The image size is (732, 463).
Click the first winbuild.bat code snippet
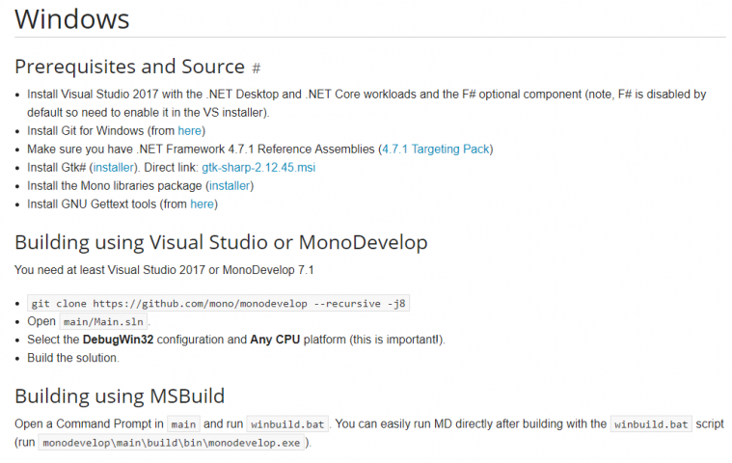[x=287, y=424]
